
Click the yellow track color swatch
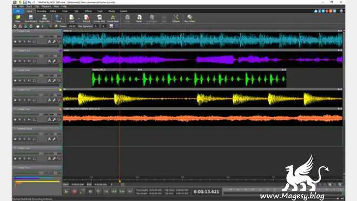coord(61,89)
